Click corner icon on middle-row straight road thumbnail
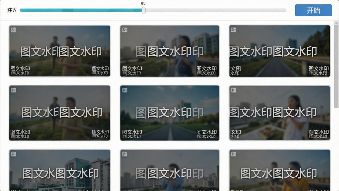Screen dimensions: 339x191 125,90
